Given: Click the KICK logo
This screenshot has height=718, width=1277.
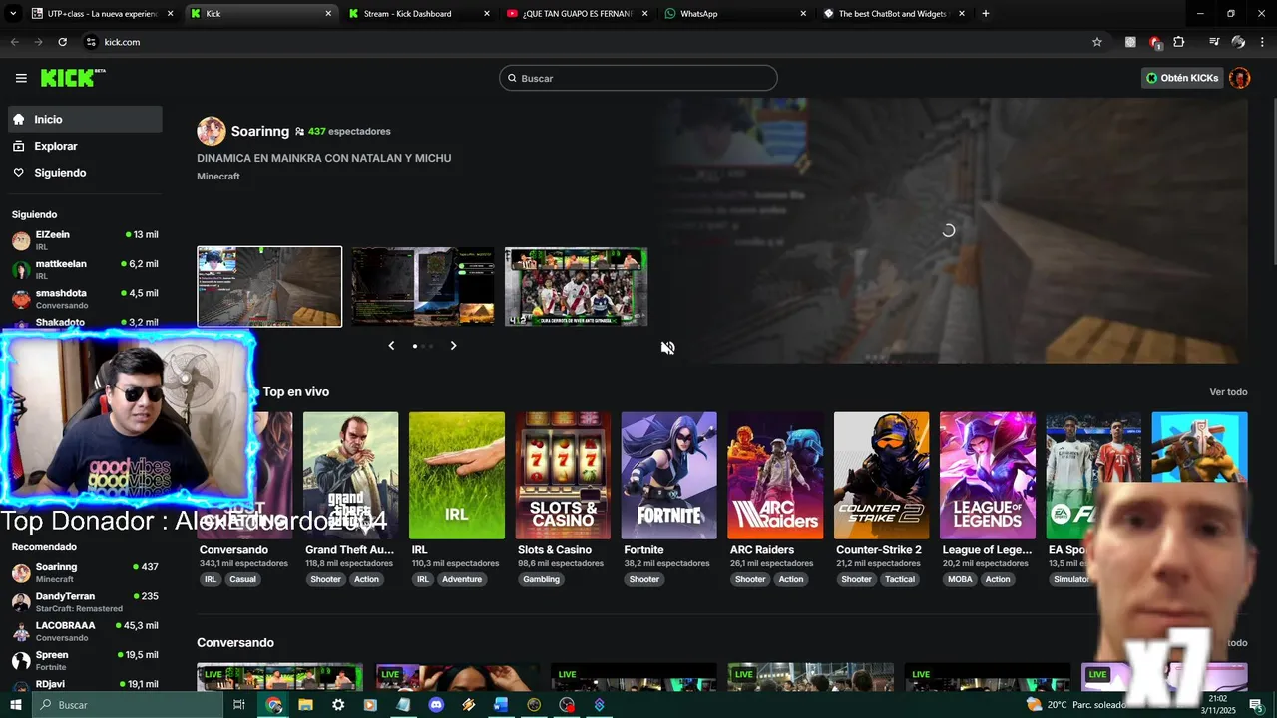Looking at the screenshot, I should (x=72, y=78).
